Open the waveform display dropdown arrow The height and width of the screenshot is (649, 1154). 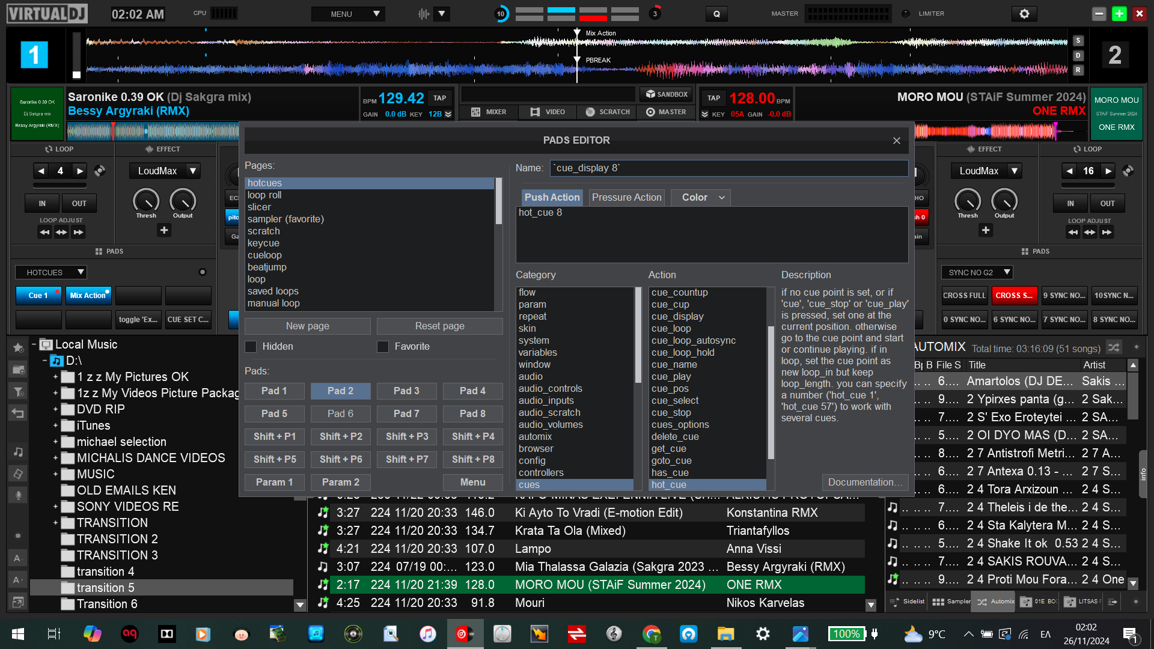click(x=442, y=14)
